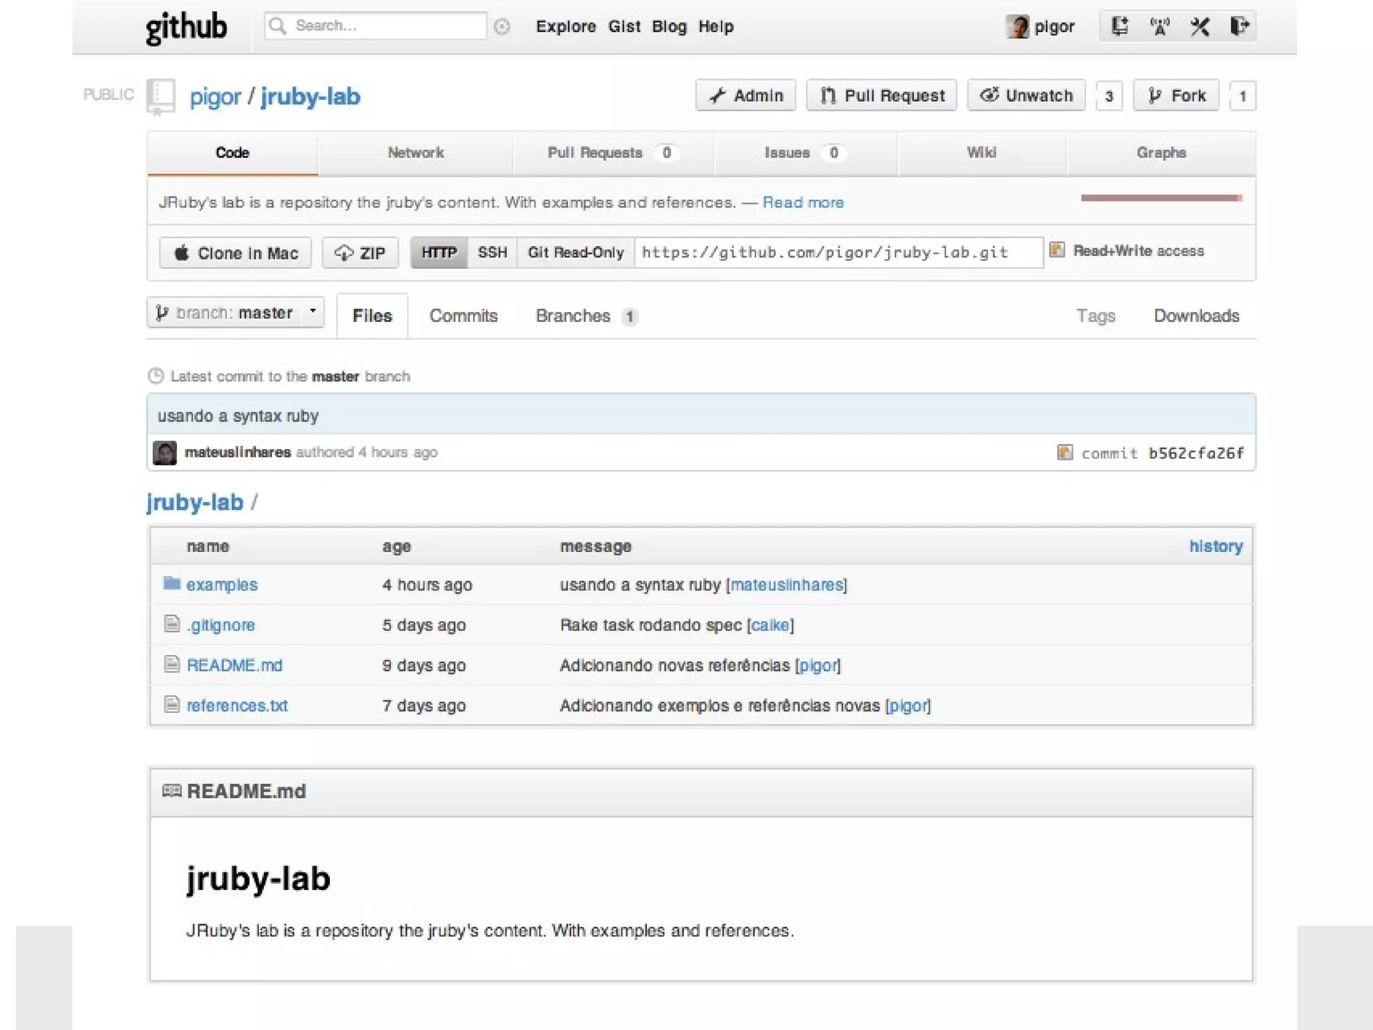Open the examples folder
This screenshot has width=1373, height=1030.
[221, 585]
